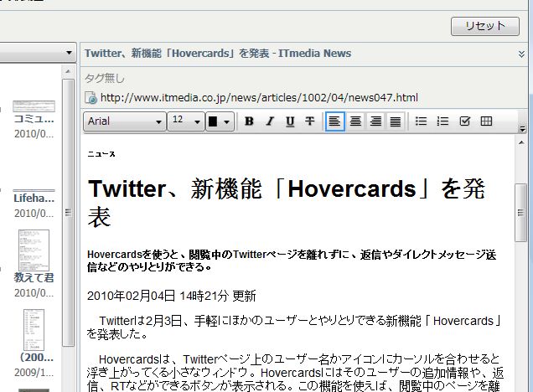Expand note info double-chevron
The image size is (533, 392).
tap(521, 54)
